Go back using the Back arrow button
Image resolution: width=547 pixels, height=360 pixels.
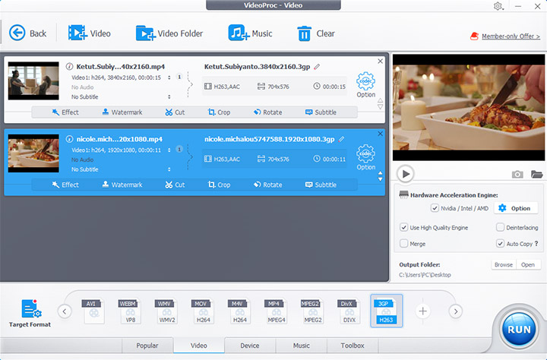(x=27, y=33)
